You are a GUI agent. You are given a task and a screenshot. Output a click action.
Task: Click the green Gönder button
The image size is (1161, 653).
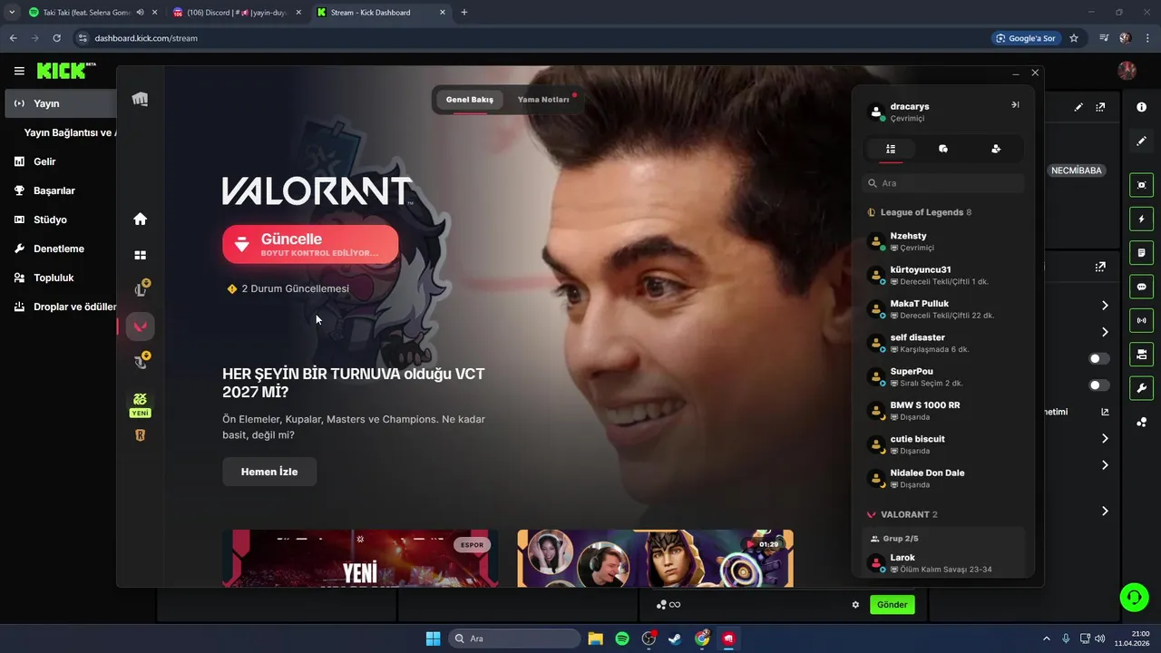coord(892,605)
